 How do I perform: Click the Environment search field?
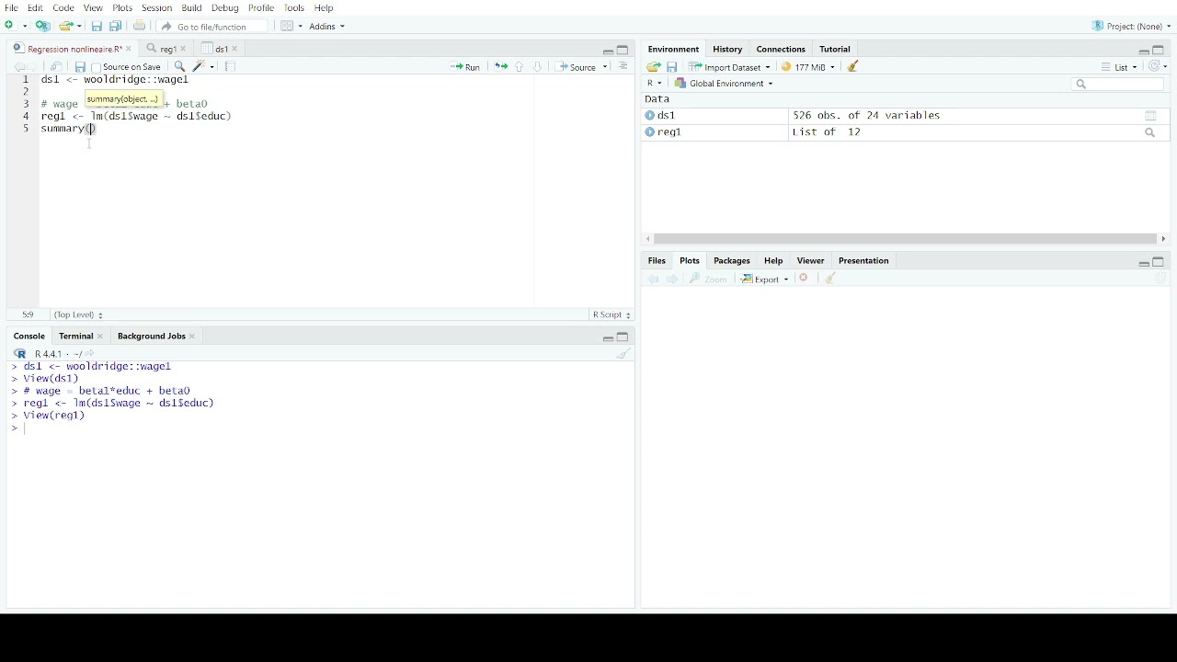1120,85
